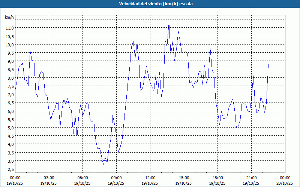Select the 2,5 y-axis label
300x187 pixels.
point(10,169)
